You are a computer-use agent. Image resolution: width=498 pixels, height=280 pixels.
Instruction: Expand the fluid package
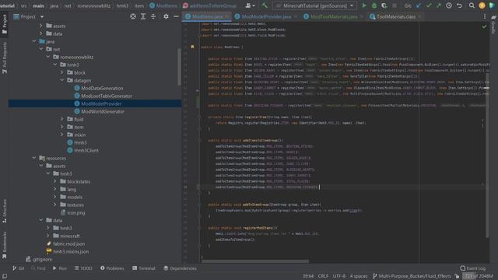pyautogui.click(x=62, y=119)
